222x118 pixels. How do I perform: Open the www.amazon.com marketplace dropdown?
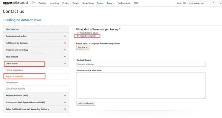pyautogui.click(x=201, y=3)
